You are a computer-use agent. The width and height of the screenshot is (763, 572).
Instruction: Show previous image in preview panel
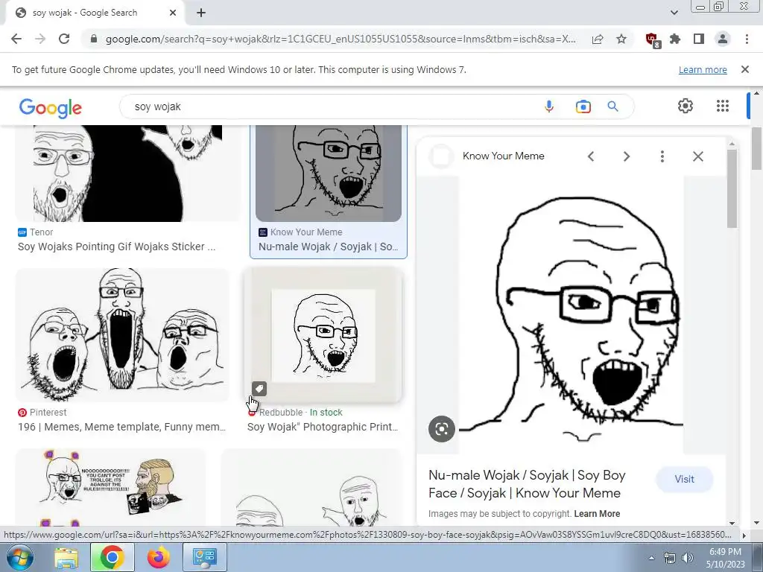(x=591, y=156)
